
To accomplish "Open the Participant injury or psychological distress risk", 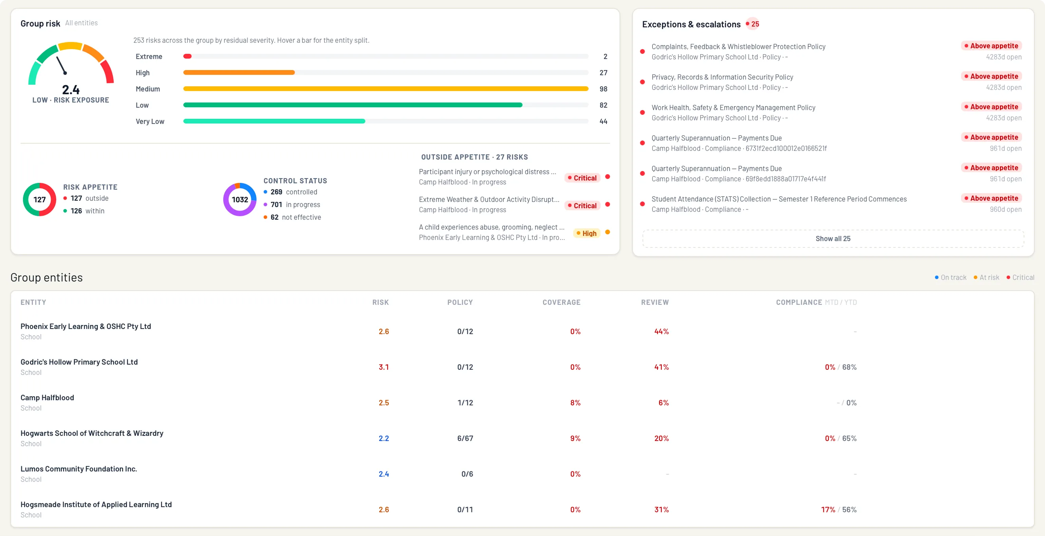I will click(x=515, y=177).
